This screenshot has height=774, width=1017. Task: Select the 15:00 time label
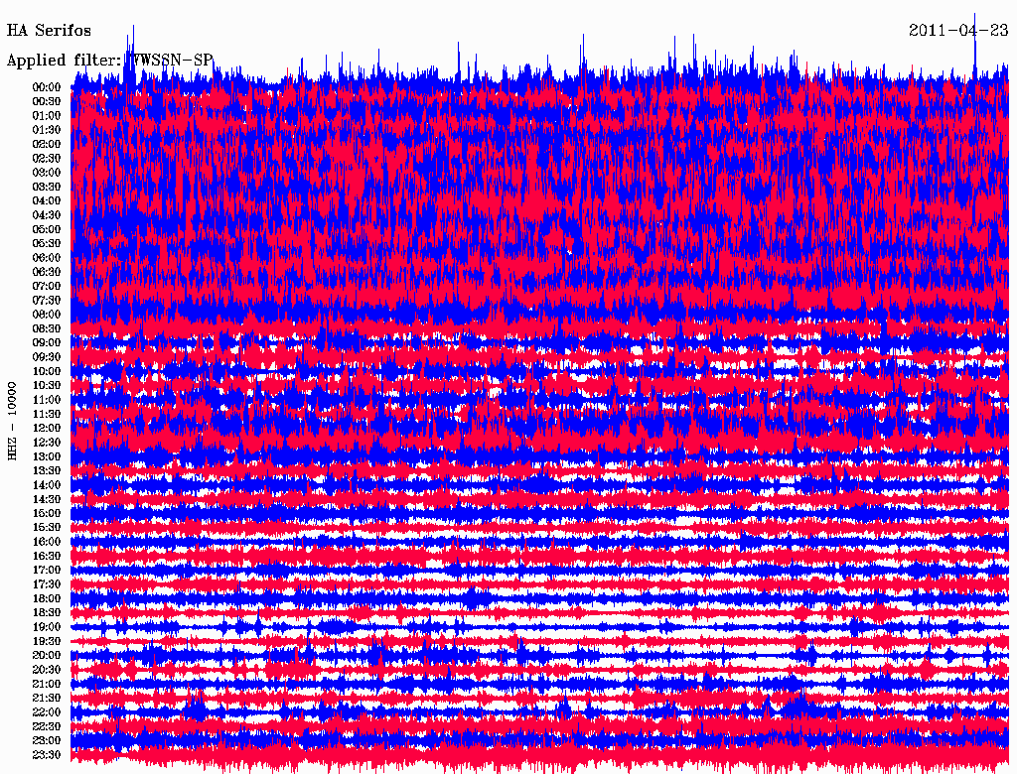47,513
